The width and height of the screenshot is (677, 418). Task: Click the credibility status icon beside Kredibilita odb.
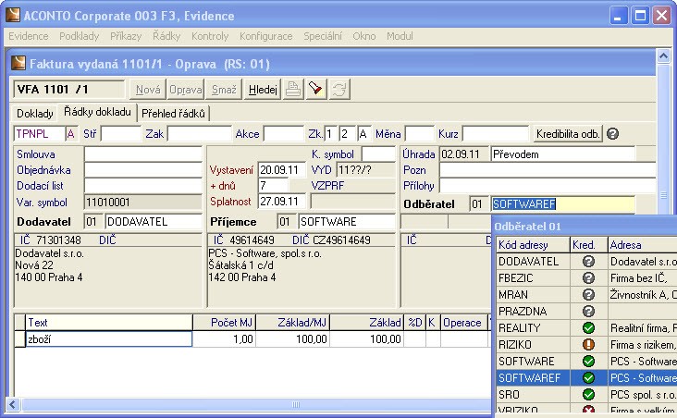612,133
